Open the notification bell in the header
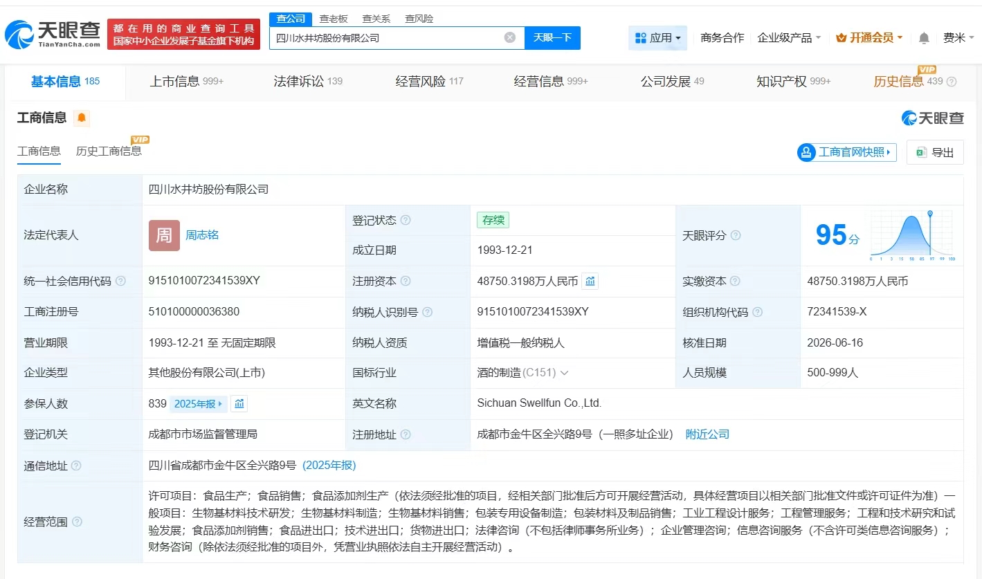 point(924,38)
